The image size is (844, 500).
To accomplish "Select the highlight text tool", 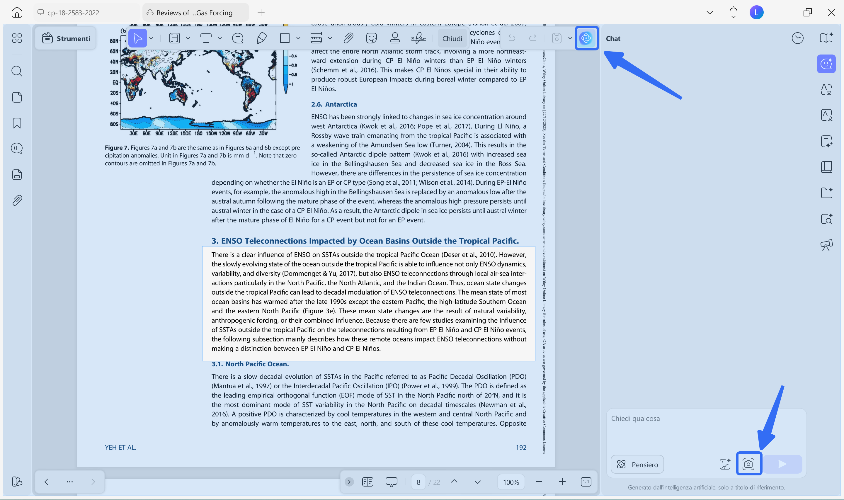I will point(174,38).
